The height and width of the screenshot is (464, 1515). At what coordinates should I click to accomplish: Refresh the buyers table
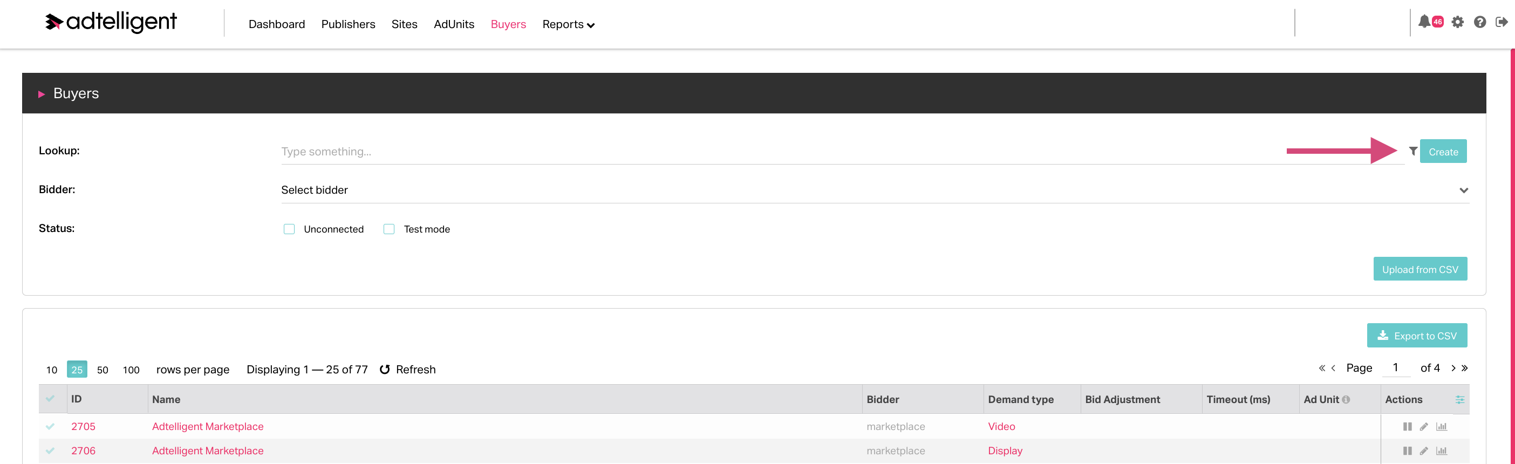[407, 370]
